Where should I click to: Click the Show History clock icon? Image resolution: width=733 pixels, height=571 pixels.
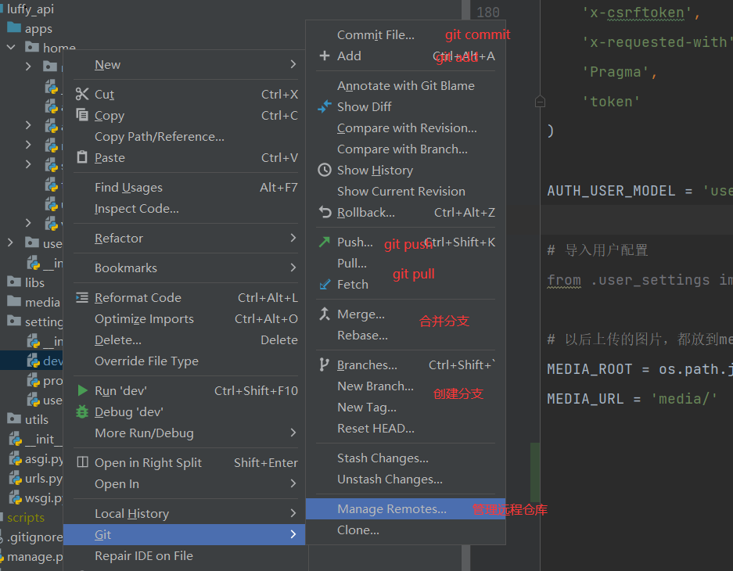click(x=325, y=170)
